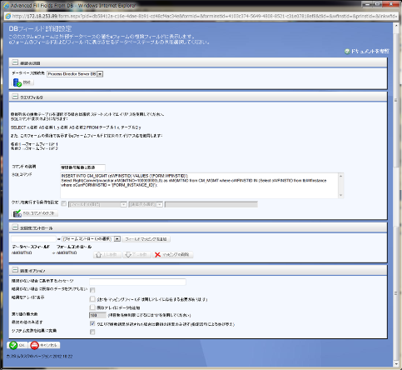Image resolution: width=402 pixels, height=370 pixels.
Task: Click the green OK checkmark icon
Action: pyautogui.click(x=13, y=345)
